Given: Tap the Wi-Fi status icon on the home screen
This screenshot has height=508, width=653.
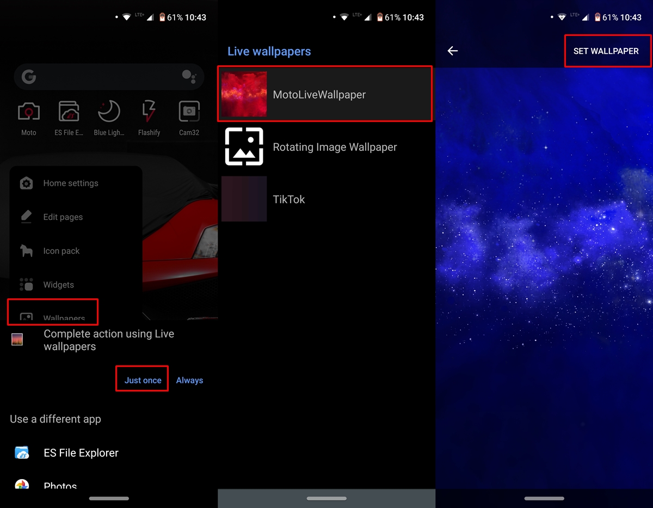Looking at the screenshot, I should pyautogui.click(x=126, y=17).
